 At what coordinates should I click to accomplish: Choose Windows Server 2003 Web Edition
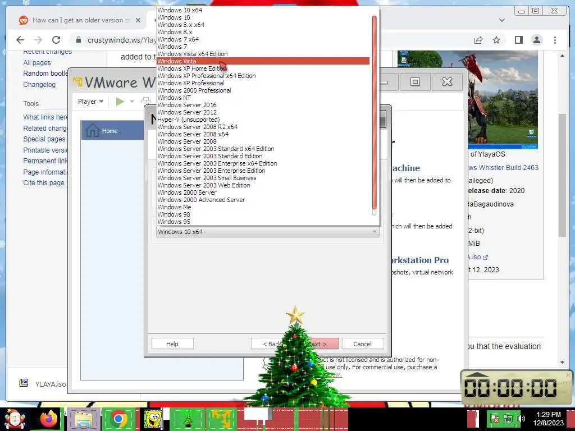point(263,185)
